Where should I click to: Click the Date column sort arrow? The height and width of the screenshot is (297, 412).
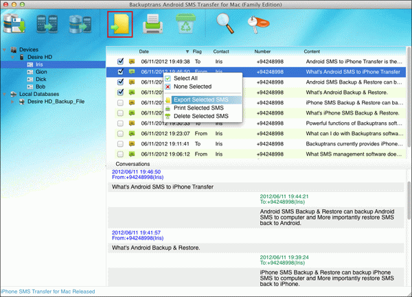[x=187, y=51]
